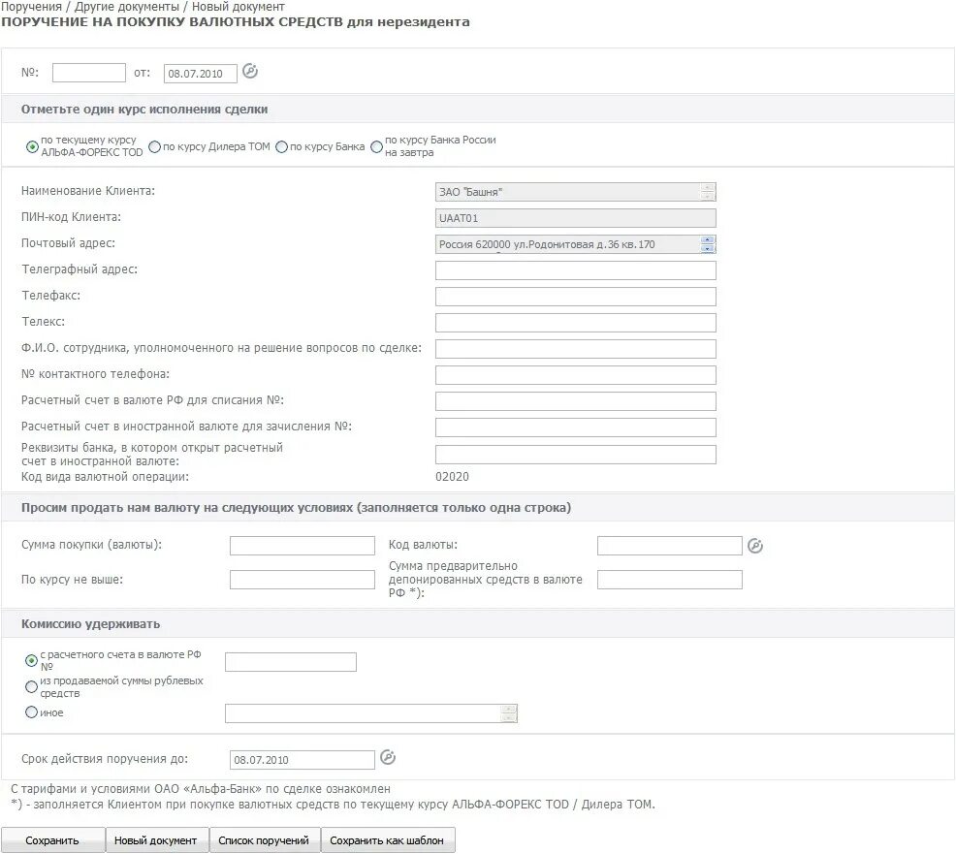Select АЛЬФА-ФОРЕКС TOD current rate option
956x854 pixels.
pyautogui.click(x=32, y=147)
